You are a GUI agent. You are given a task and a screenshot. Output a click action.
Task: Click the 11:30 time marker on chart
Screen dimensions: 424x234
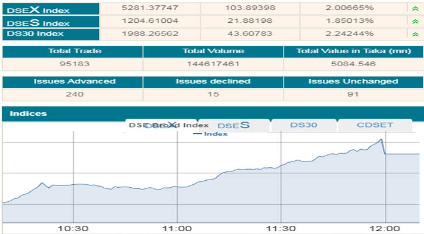click(281, 228)
